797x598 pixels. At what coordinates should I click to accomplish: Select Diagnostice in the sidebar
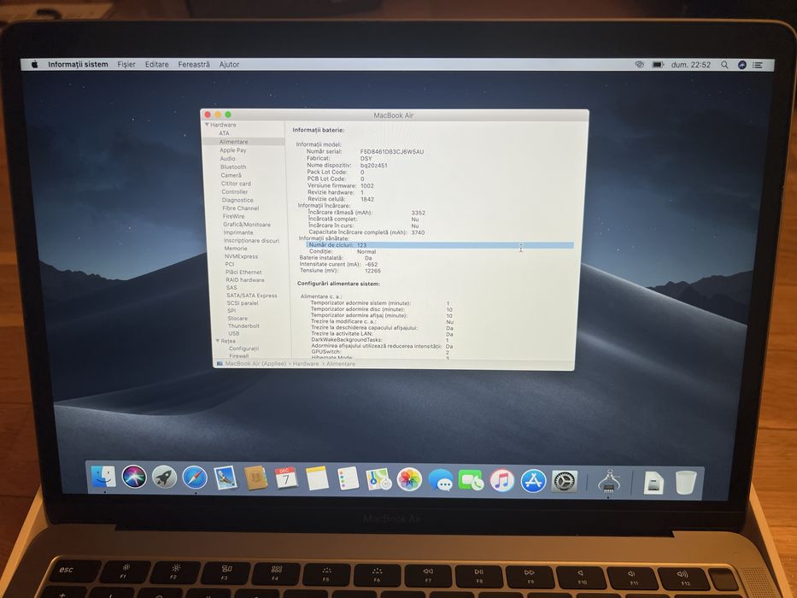tap(237, 200)
